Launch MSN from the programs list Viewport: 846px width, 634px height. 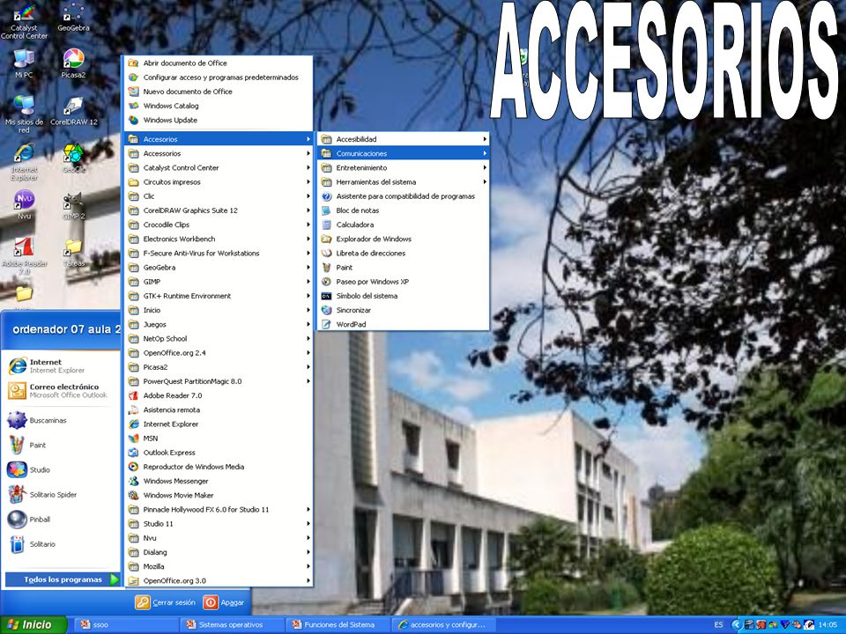point(219,439)
